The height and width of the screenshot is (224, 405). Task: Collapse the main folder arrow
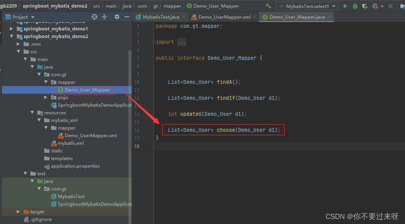coord(25,59)
